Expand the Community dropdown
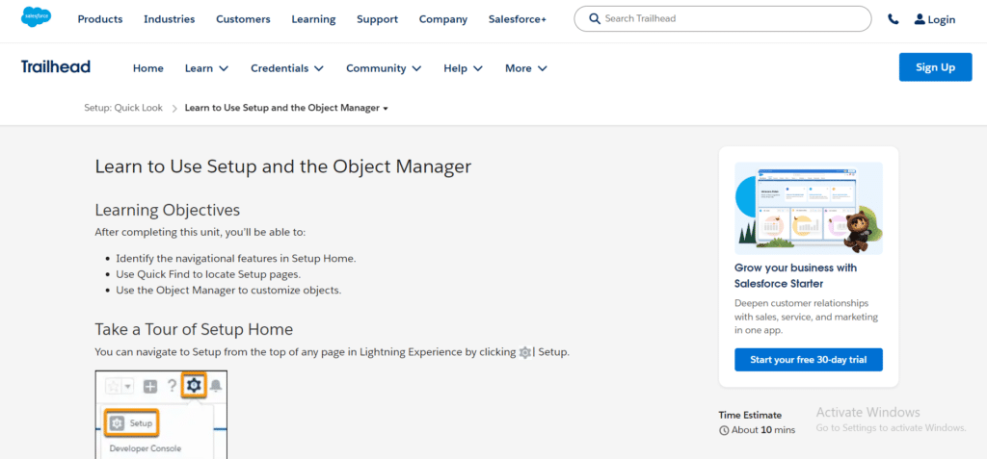987x459 pixels. click(x=384, y=68)
